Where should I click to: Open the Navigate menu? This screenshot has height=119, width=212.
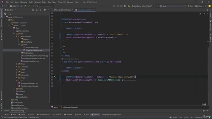pyautogui.click(x=24, y=2)
